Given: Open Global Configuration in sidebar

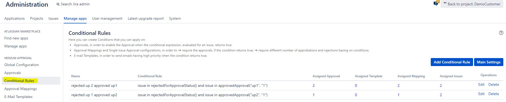Looking at the screenshot, I should 21,65.
